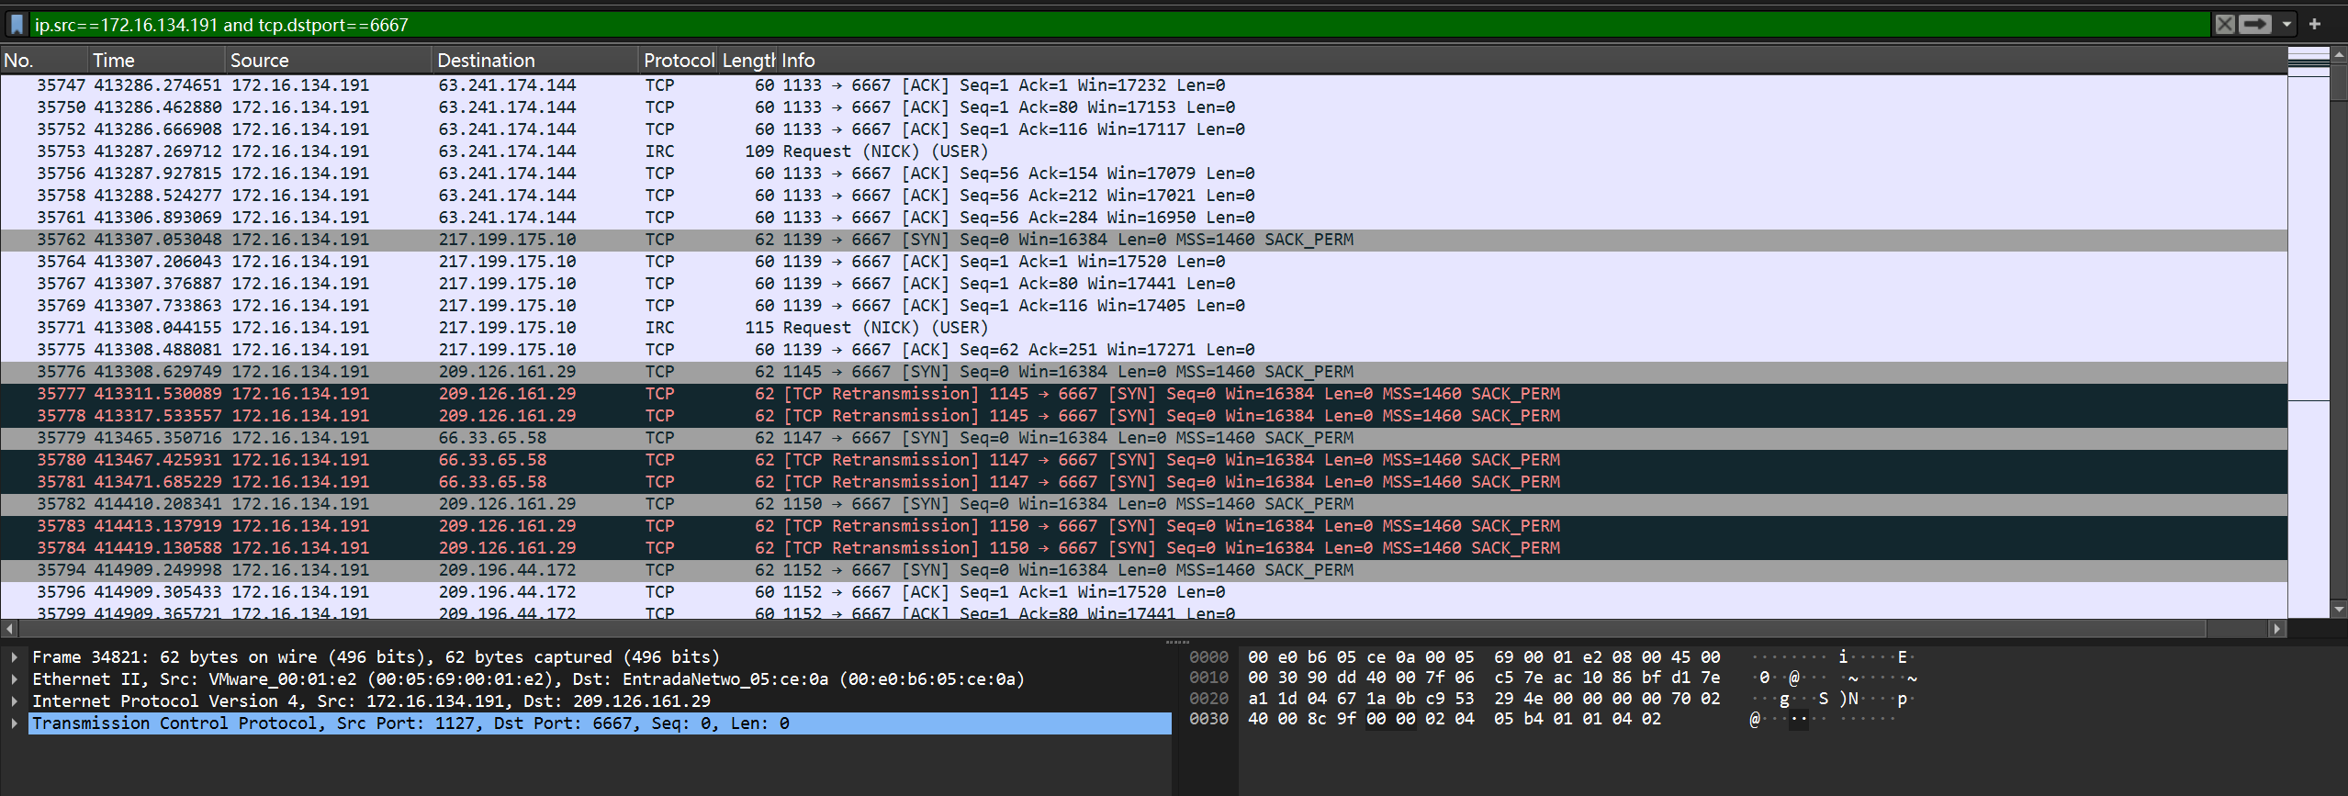Select packet 35750 with Ack=80
The image size is (2348, 796).
coord(1143,107)
